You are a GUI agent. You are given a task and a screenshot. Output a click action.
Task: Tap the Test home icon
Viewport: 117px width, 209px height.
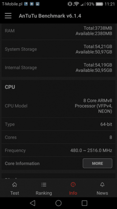coord(15,185)
